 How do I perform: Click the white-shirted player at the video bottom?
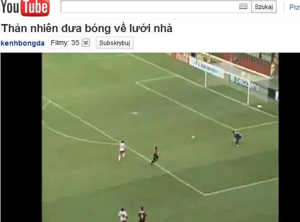(122, 215)
